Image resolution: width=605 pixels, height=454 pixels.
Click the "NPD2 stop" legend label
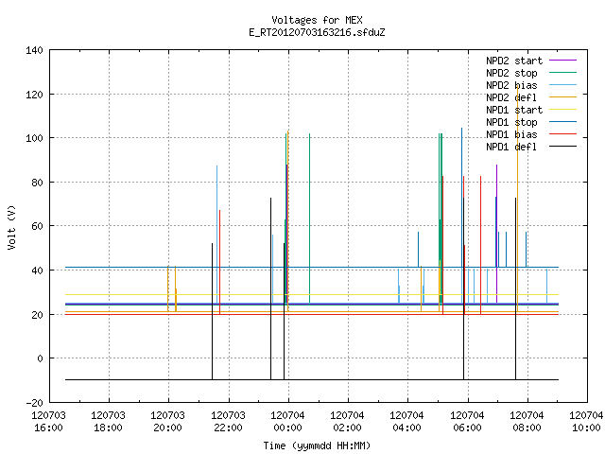click(x=511, y=73)
